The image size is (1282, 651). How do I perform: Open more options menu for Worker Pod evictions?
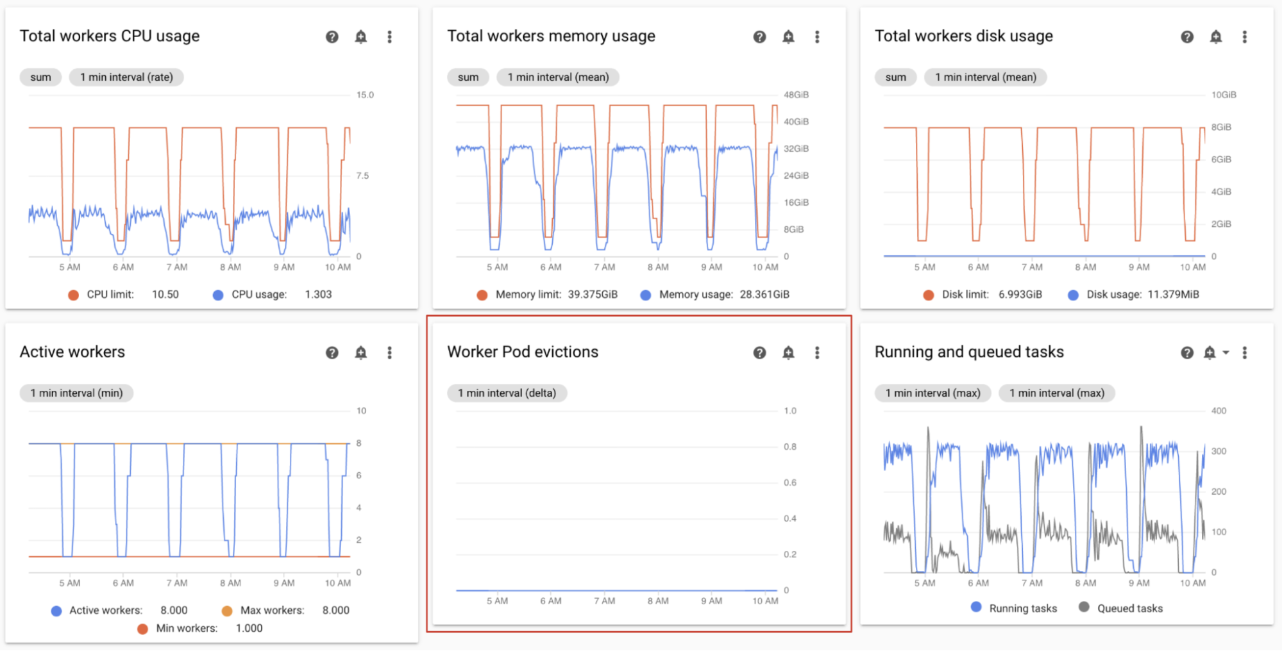click(817, 353)
